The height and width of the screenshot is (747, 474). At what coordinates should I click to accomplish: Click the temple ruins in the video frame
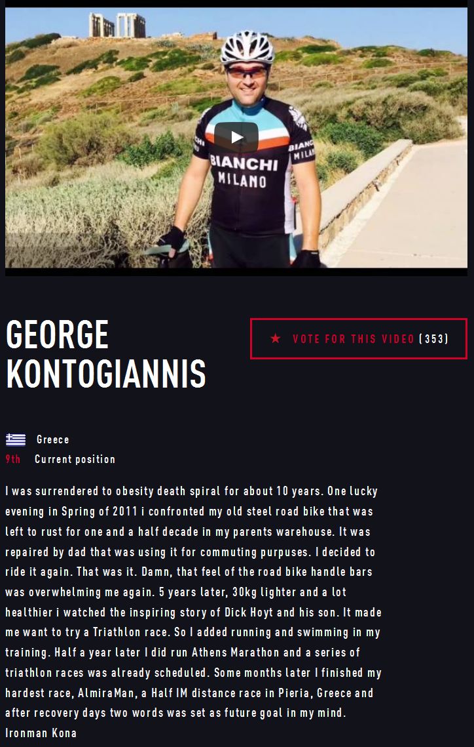click(117, 25)
